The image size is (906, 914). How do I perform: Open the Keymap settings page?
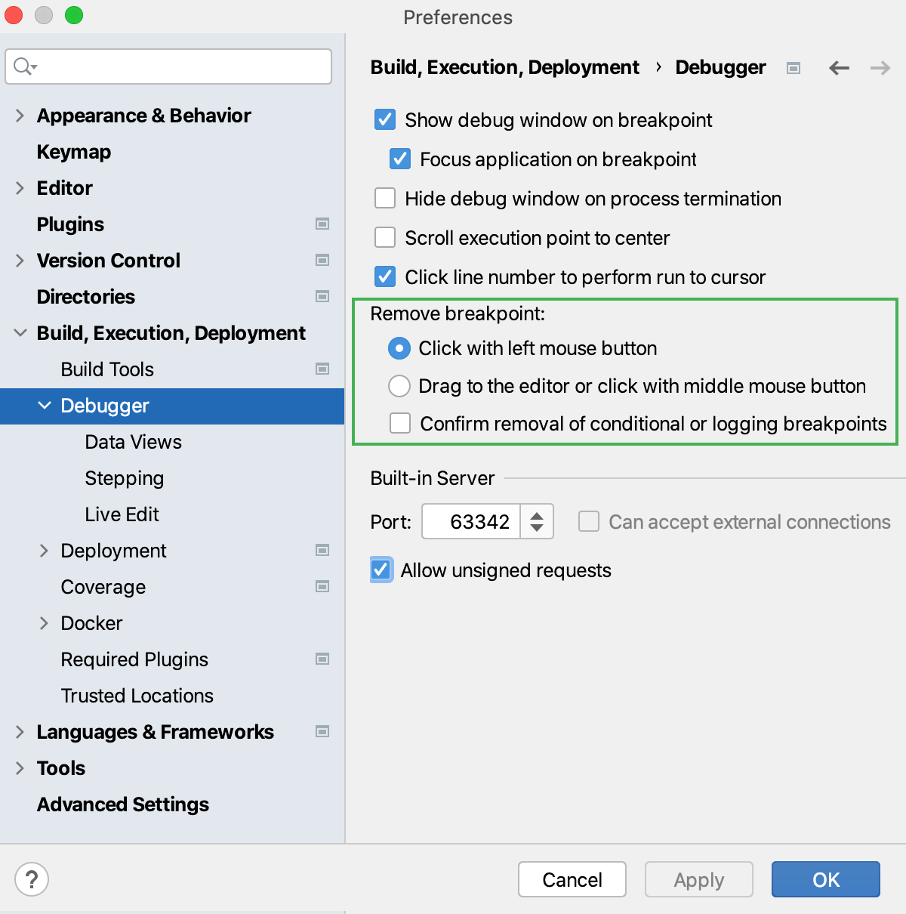coord(73,151)
